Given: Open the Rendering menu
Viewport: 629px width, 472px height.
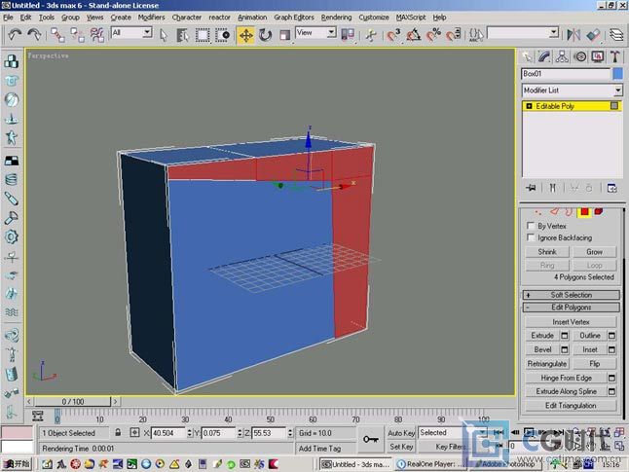Looking at the screenshot, I should pyautogui.click(x=336, y=18).
